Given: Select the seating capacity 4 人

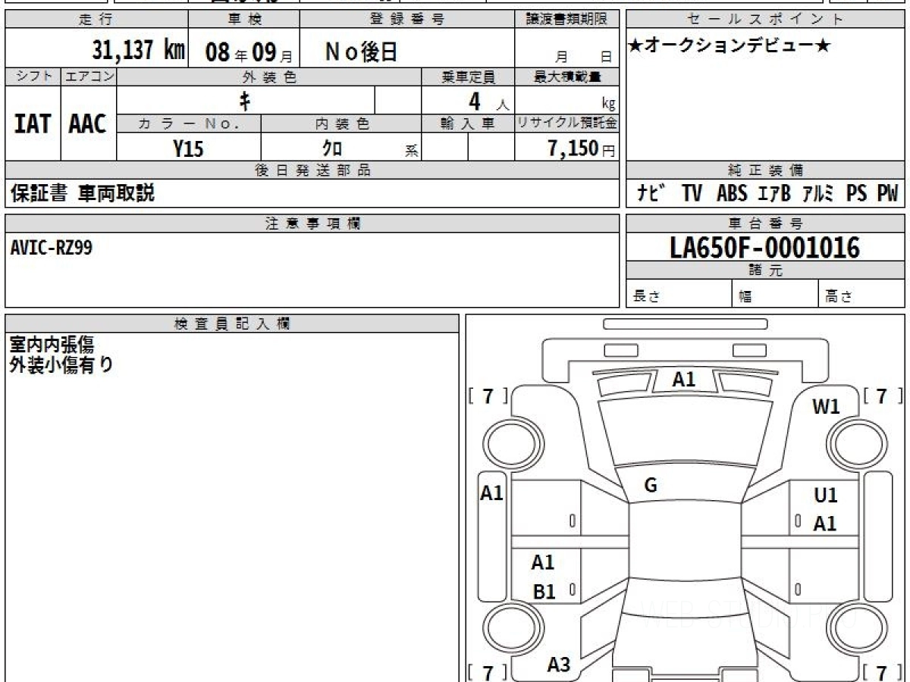Looking at the screenshot, I should (488, 101).
